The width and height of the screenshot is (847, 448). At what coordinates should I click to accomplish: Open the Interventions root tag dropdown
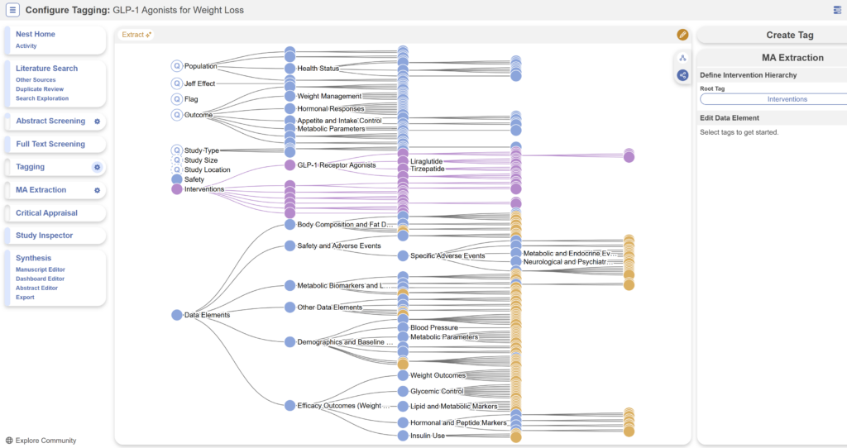point(787,99)
